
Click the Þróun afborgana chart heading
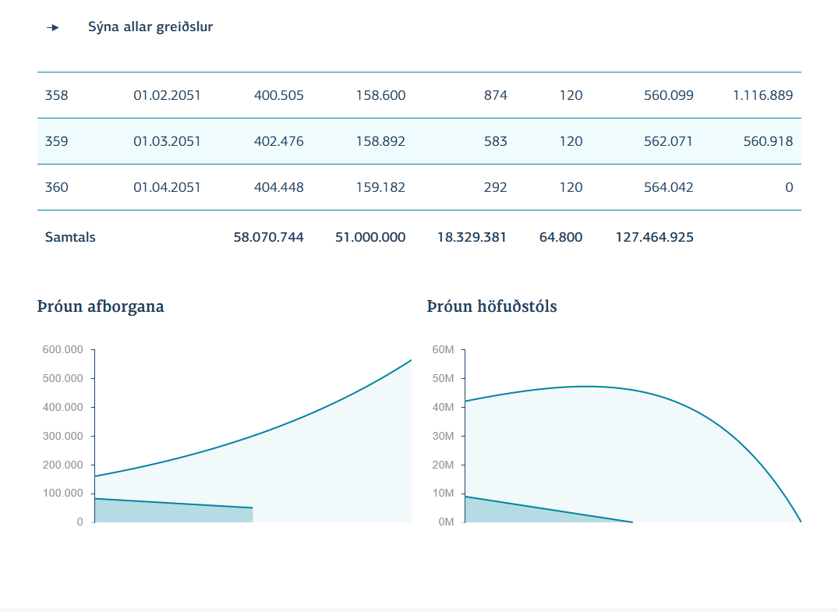coord(101,306)
